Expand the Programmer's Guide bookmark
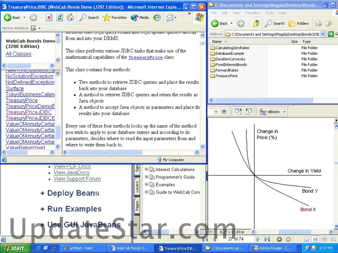This screenshot has height=253, width=338. pos(146,177)
